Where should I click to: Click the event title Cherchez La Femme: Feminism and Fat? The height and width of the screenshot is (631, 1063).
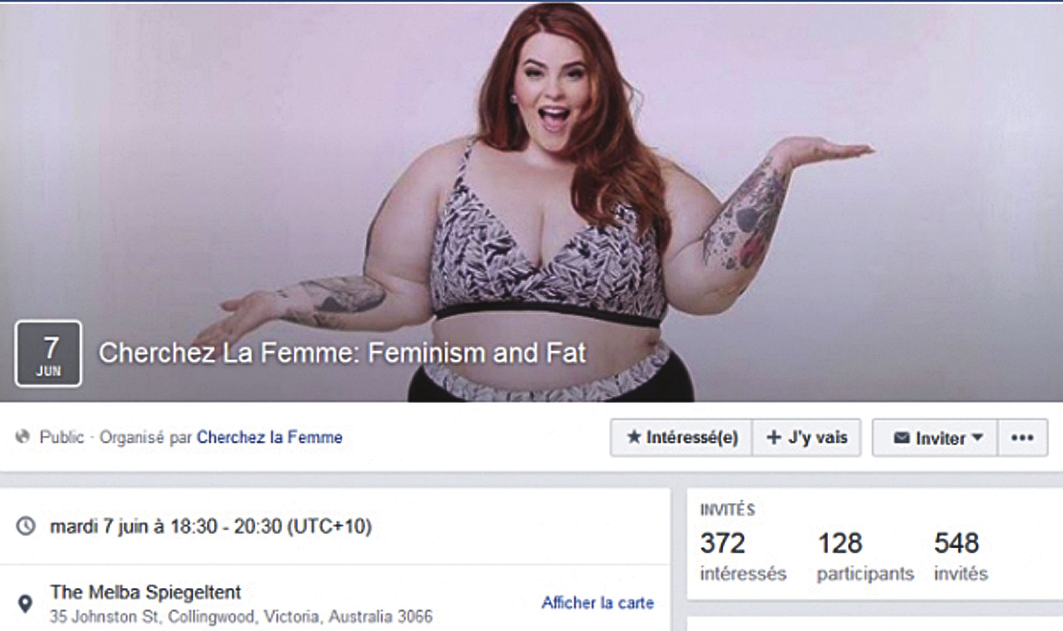[342, 353]
